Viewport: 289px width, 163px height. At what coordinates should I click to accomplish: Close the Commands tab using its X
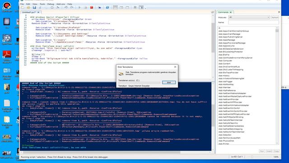231,12
